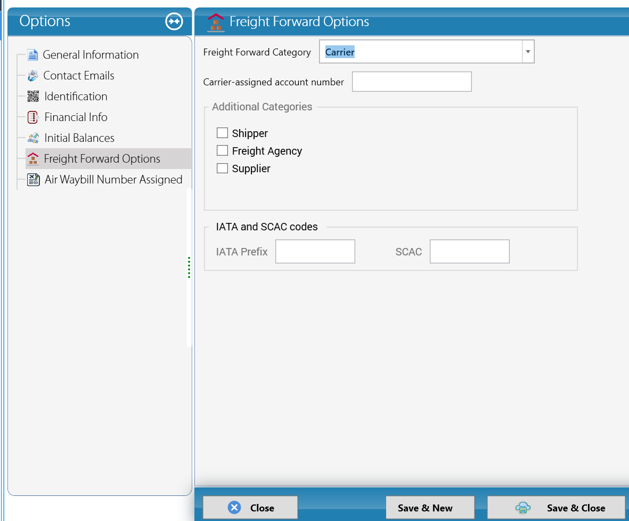The height and width of the screenshot is (521, 629).
Task: Click the Shipper label text
Action: [250, 133]
